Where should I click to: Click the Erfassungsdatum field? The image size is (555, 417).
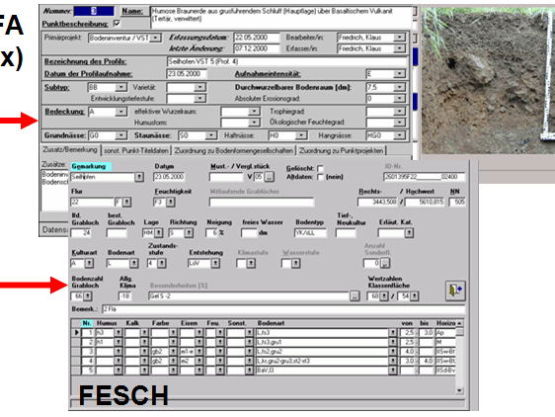(256, 38)
